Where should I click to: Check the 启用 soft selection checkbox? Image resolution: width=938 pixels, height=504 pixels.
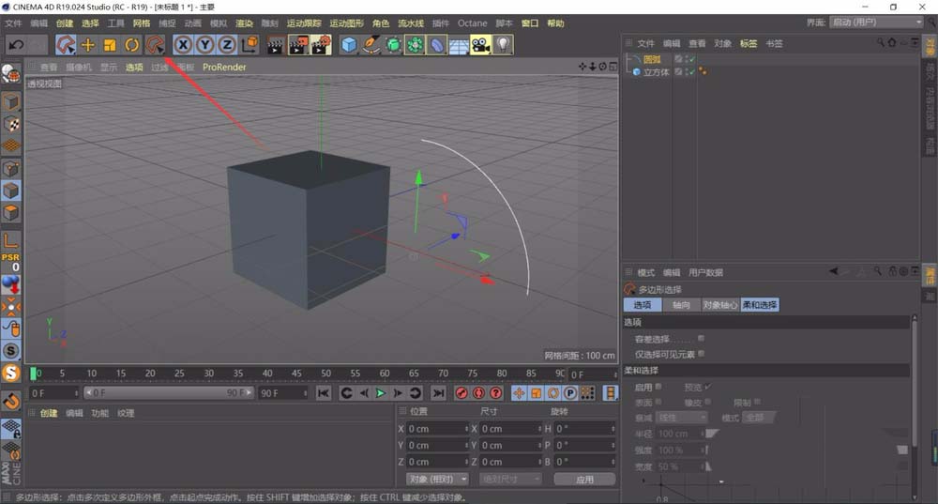[x=658, y=387]
